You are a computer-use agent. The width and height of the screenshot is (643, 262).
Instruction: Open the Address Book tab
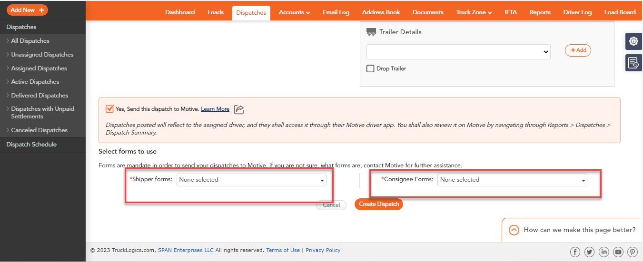click(x=381, y=12)
